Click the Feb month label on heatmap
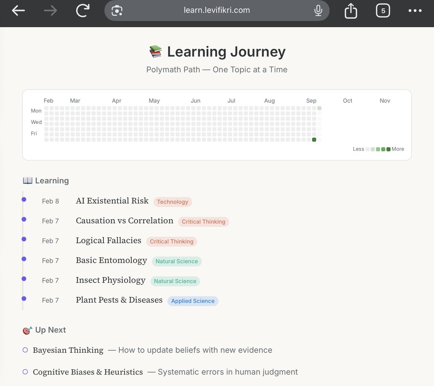434x386 pixels. (48, 100)
